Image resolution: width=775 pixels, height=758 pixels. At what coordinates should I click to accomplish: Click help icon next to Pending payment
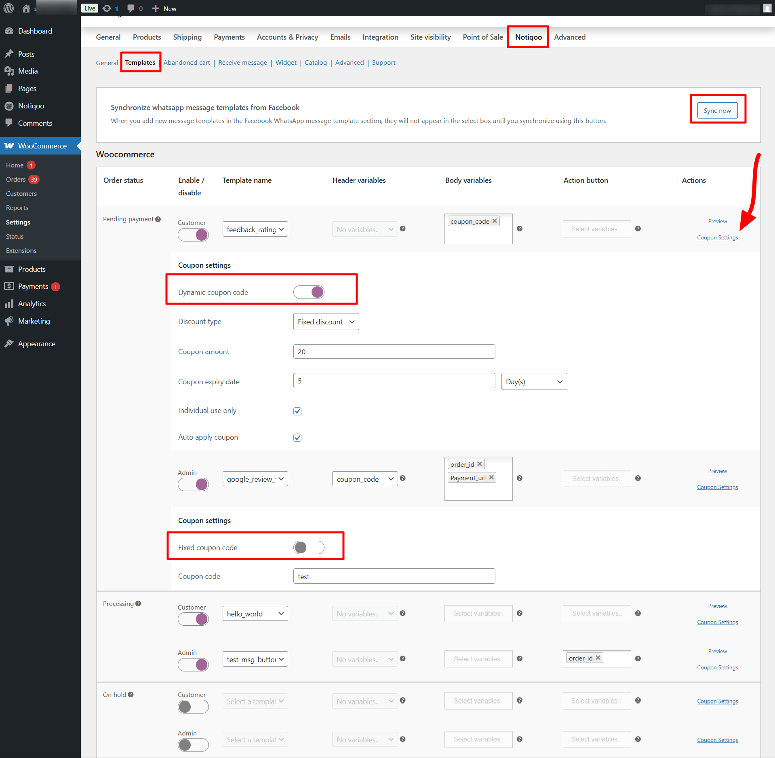[x=158, y=219]
